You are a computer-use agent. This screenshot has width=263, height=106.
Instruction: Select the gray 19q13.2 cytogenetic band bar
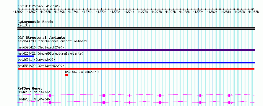[x=136, y=28]
